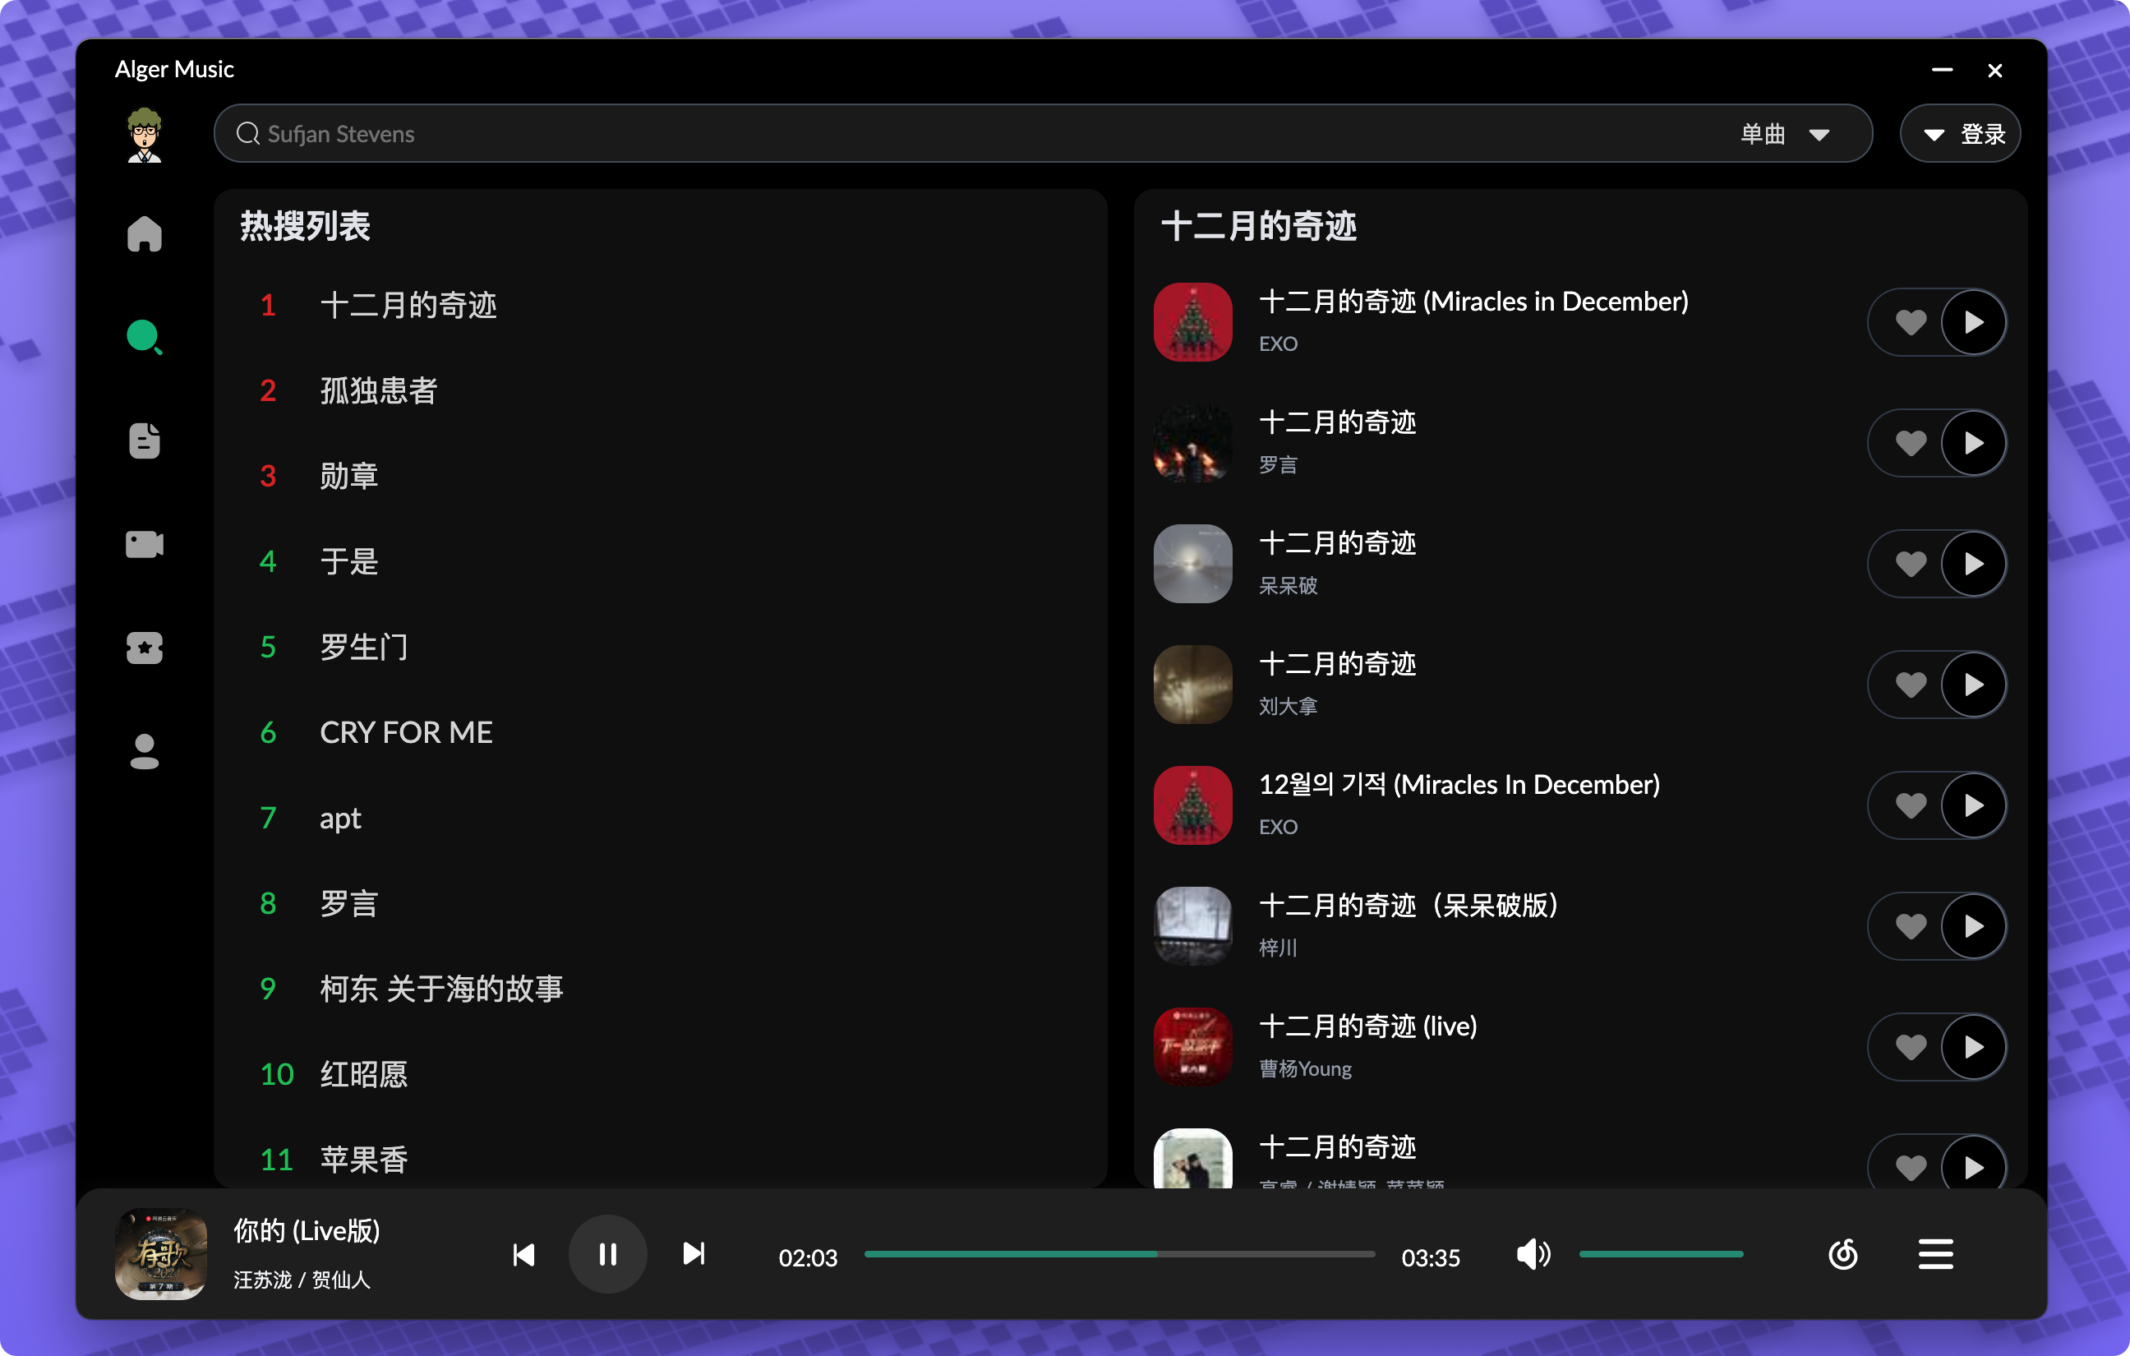Open the user profile sidebar icon

pos(144,752)
